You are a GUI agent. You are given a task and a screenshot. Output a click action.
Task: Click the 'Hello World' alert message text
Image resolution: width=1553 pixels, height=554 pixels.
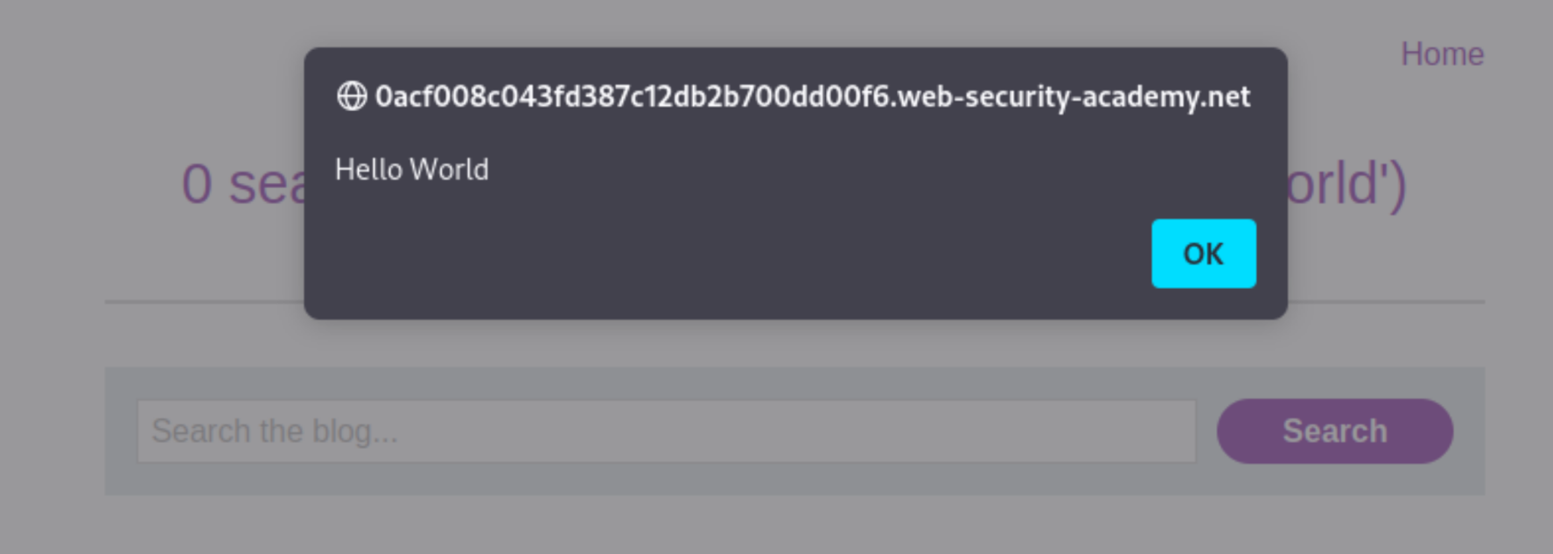(411, 170)
